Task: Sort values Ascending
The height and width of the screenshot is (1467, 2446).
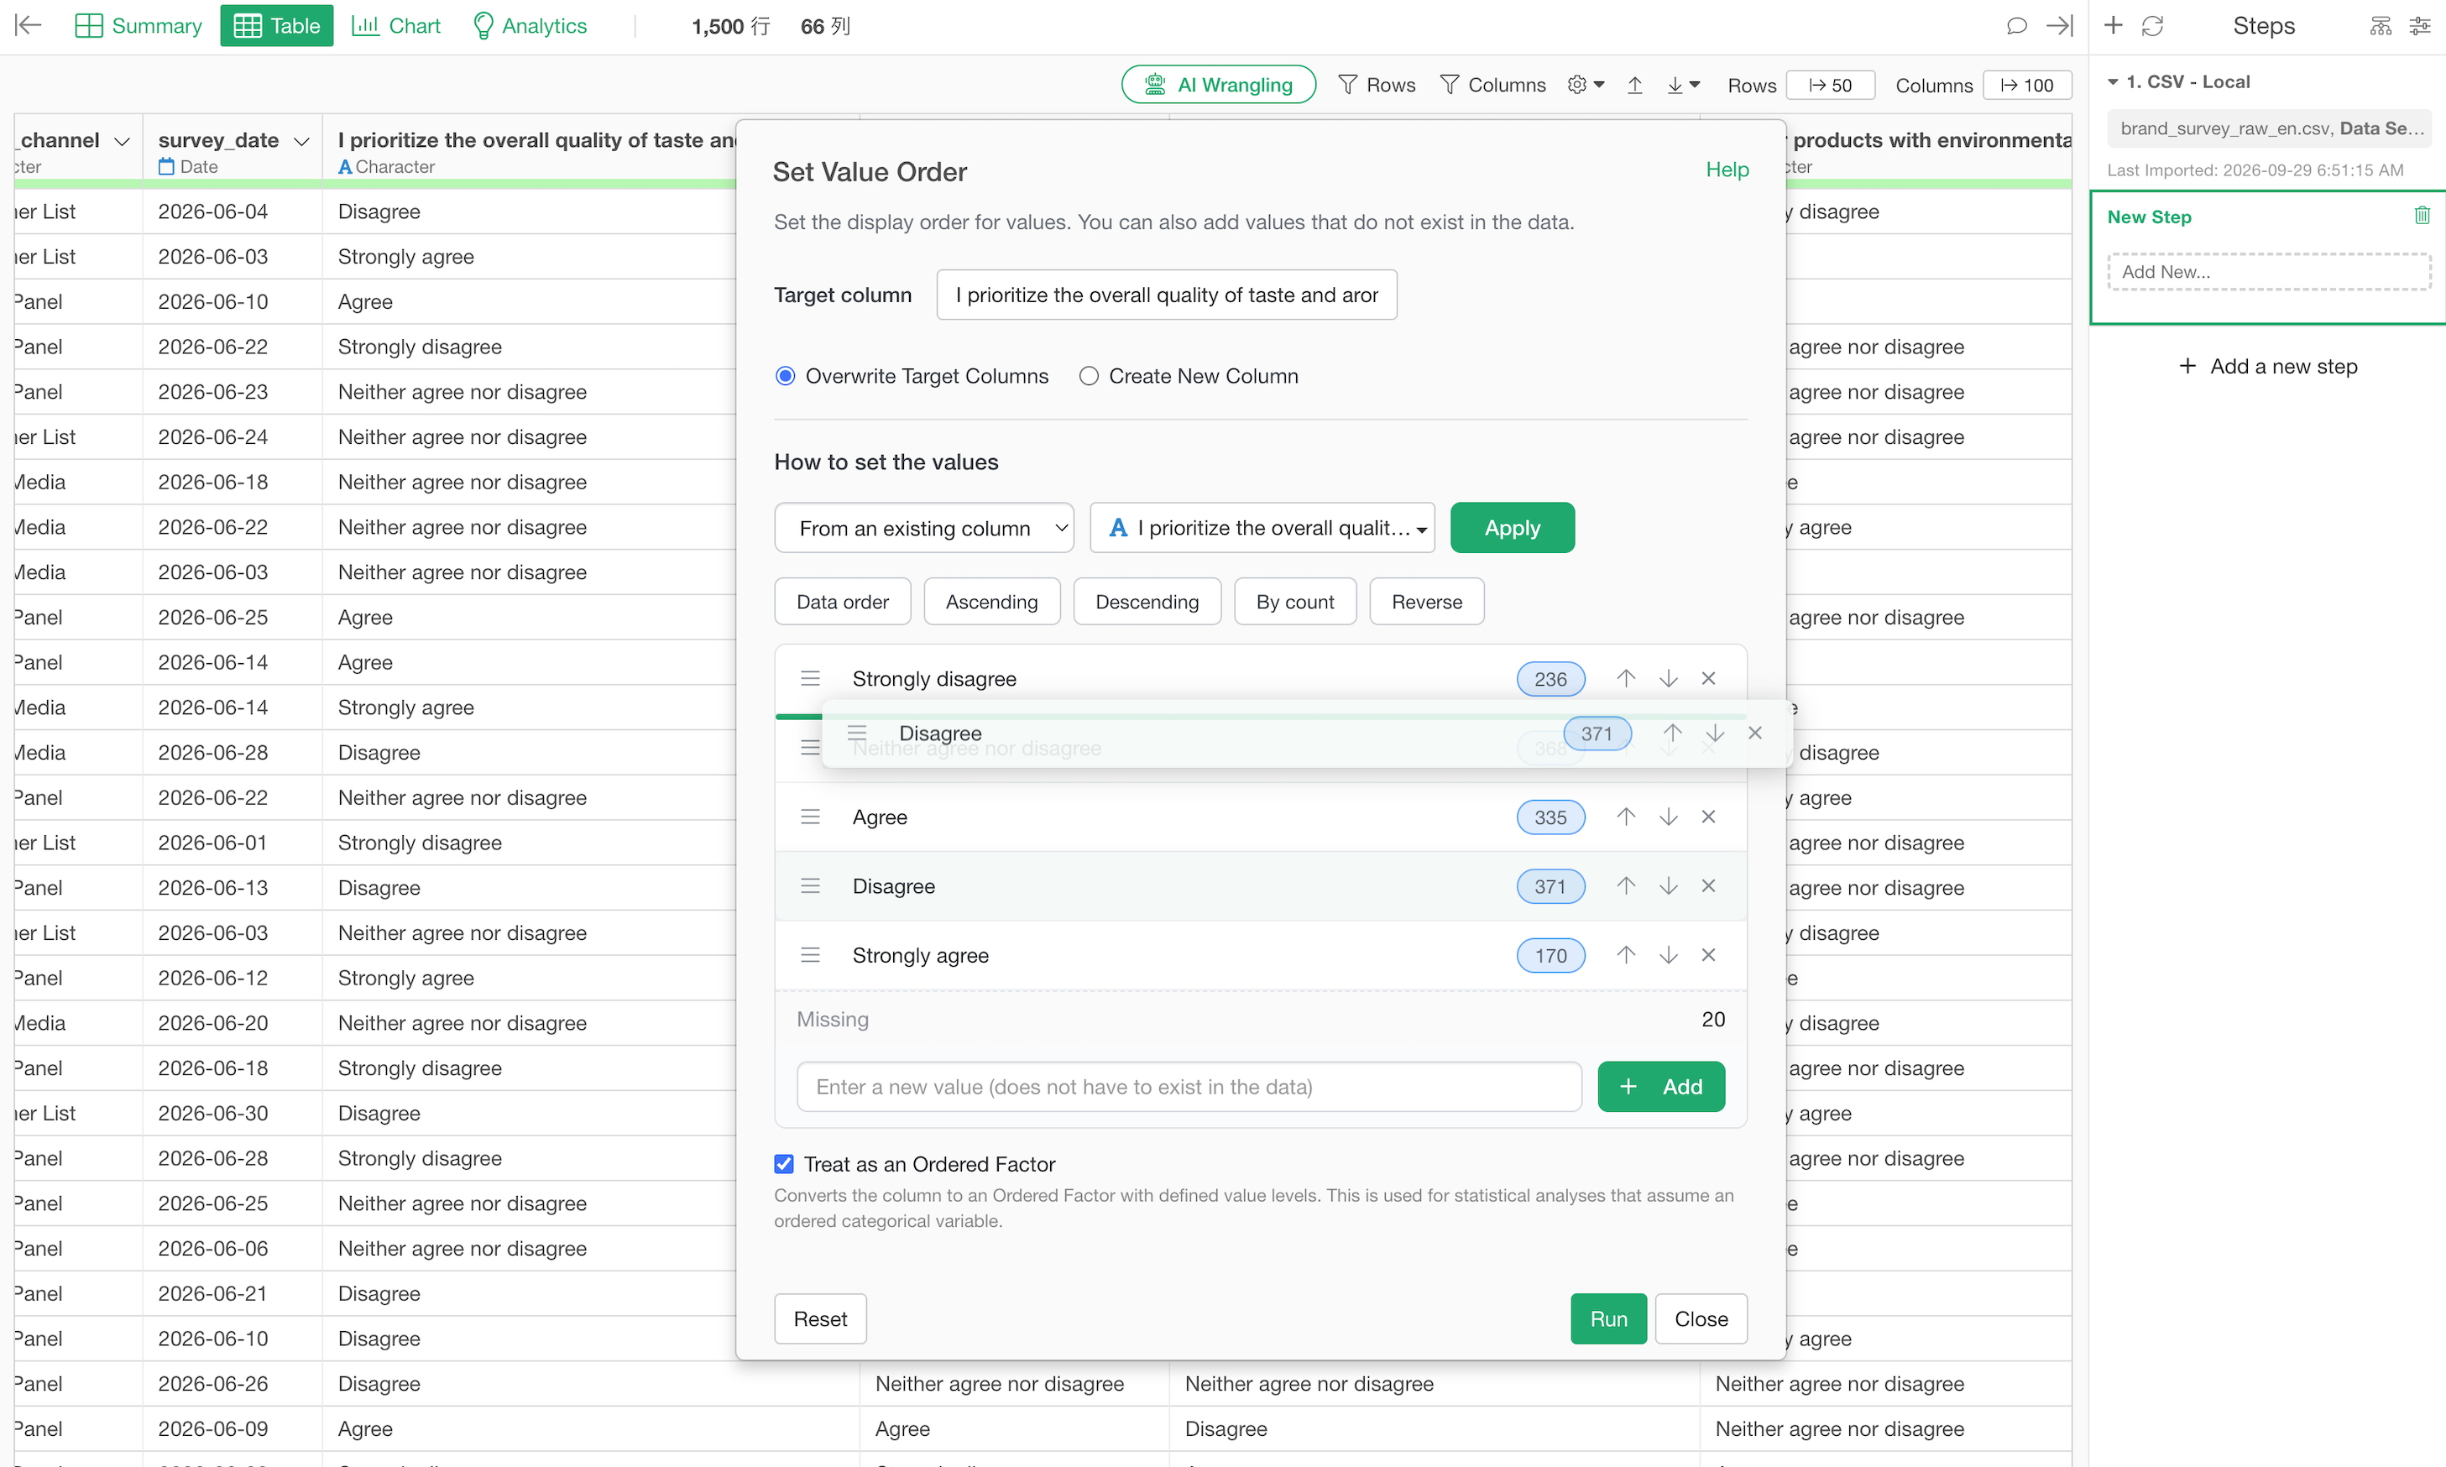Action: 991,601
